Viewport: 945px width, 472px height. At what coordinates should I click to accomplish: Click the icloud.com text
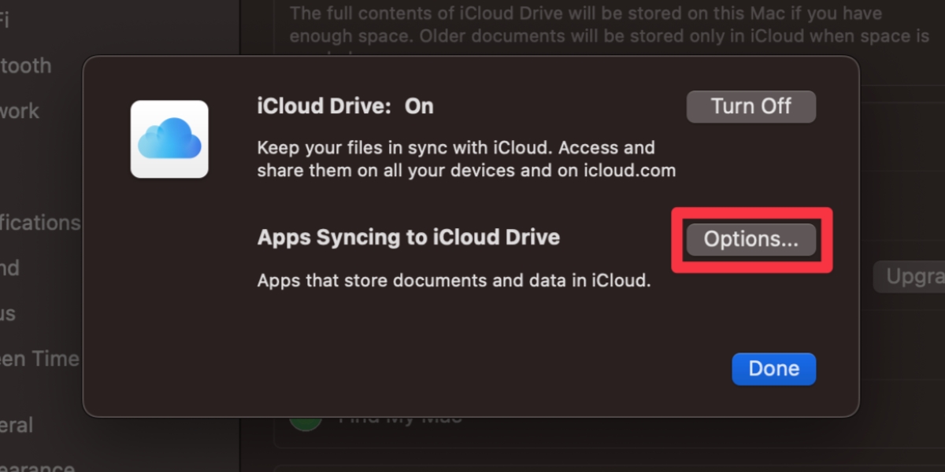coord(628,170)
